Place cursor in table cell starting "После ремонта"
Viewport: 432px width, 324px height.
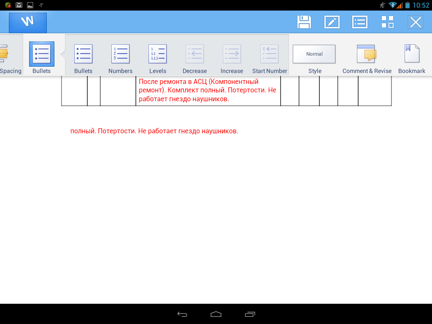click(x=208, y=90)
